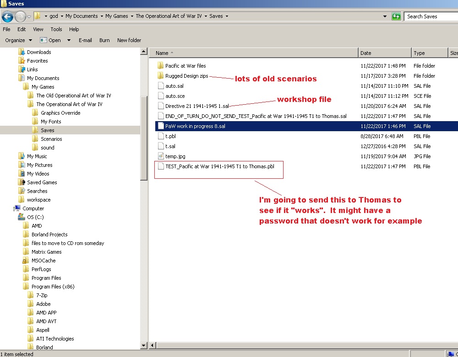Select 'TEST_Pacific at War 1941-1945 T1 to Thomas.pbl'
The width and height of the screenshot is (458, 357).
pos(220,166)
